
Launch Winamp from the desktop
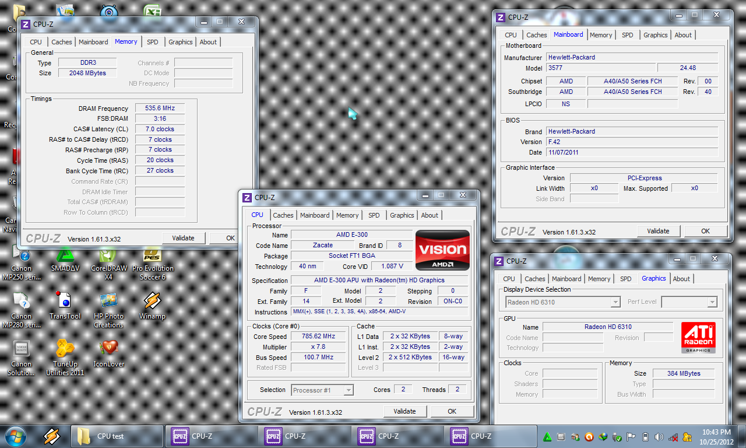[152, 306]
